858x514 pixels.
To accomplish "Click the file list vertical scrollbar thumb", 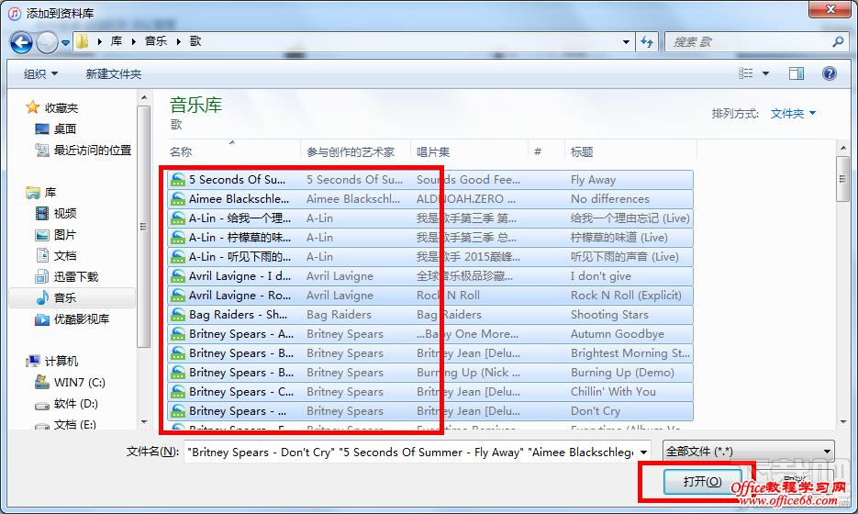I will pyautogui.click(x=842, y=178).
